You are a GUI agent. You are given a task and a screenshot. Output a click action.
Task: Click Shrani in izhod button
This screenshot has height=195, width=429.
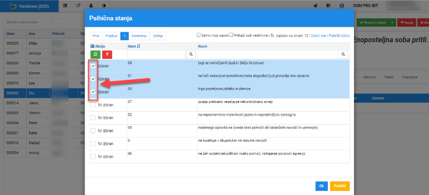click(373, 23)
